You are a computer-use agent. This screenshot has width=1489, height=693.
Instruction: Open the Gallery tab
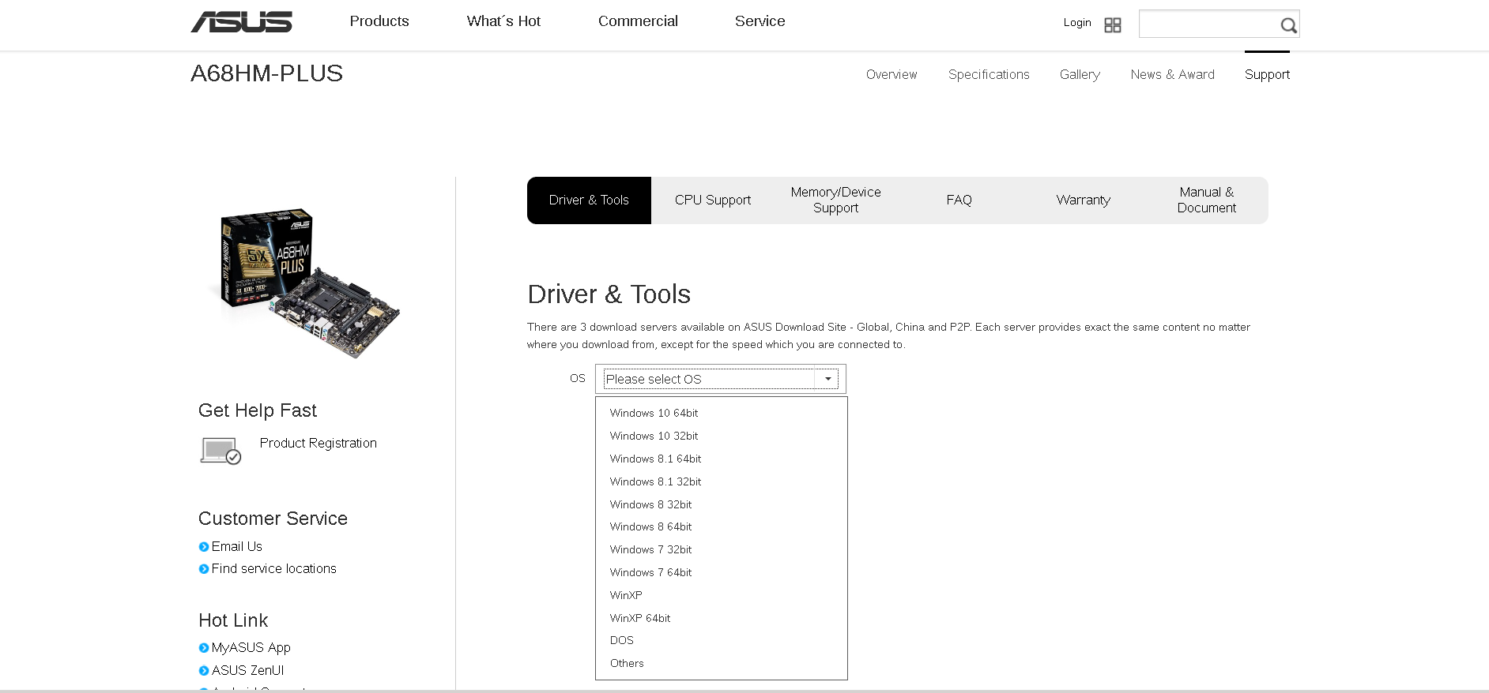pyautogui.click(x=1080, y=74)
